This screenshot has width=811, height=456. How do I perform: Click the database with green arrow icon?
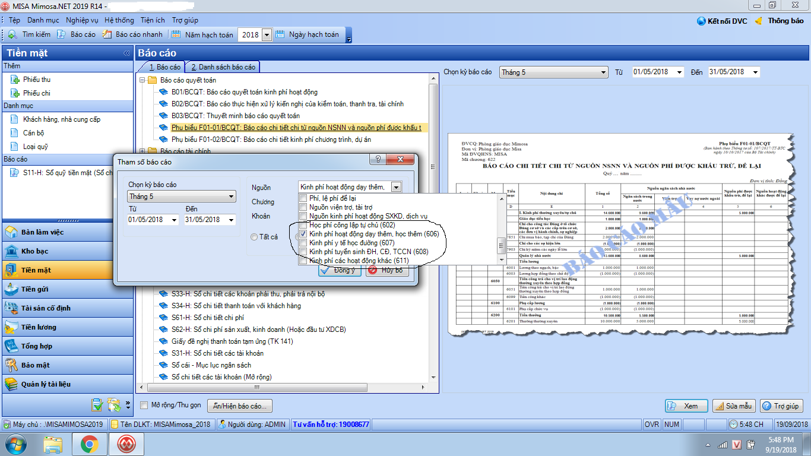[114, 405]
